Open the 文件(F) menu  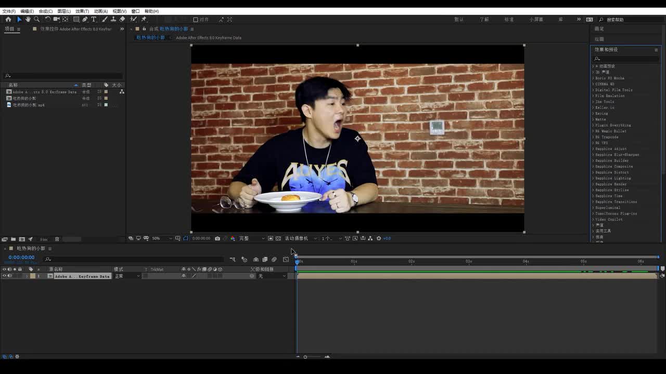[9, 11]
